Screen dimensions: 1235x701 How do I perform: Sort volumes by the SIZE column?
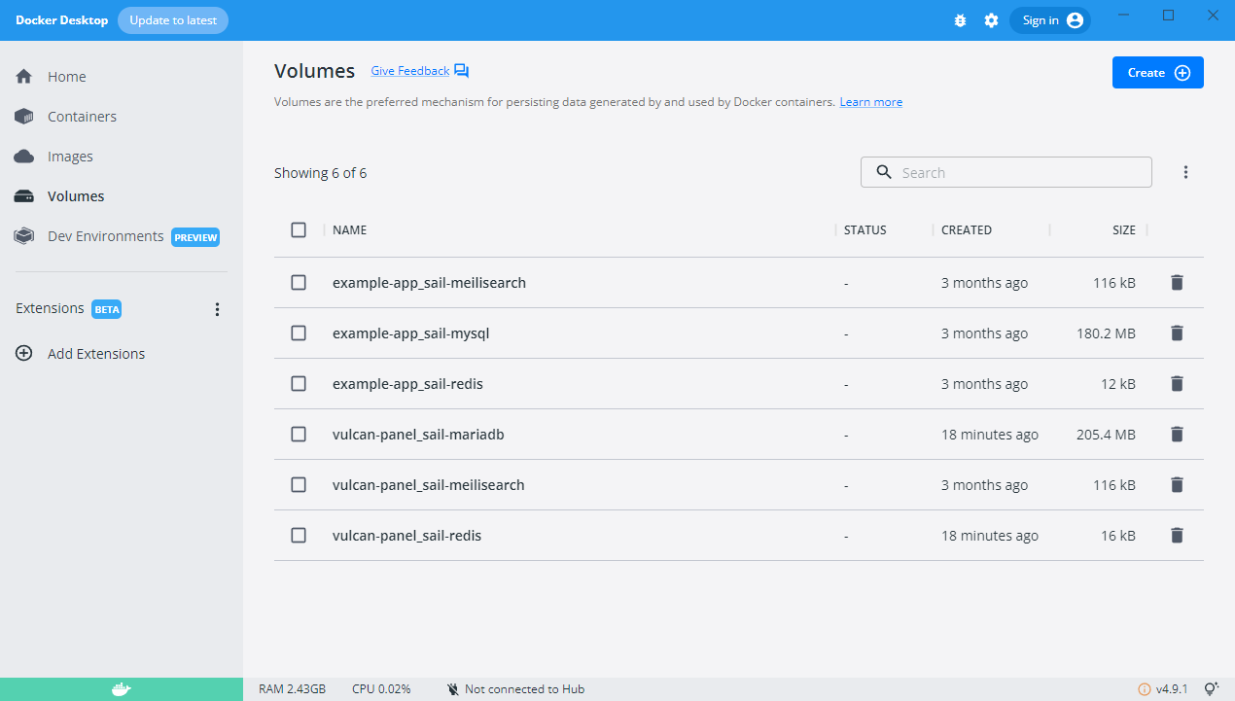coord(1123,230)
